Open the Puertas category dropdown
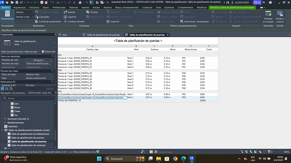The height and width of the screenshot is (163, 291). point(24,12)
